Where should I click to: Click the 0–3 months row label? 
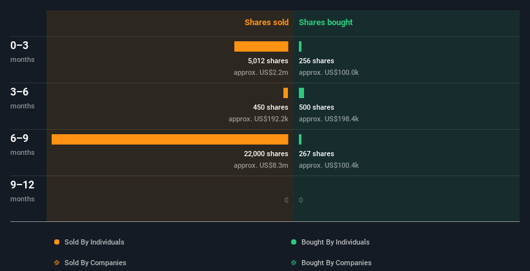[23, 52]
